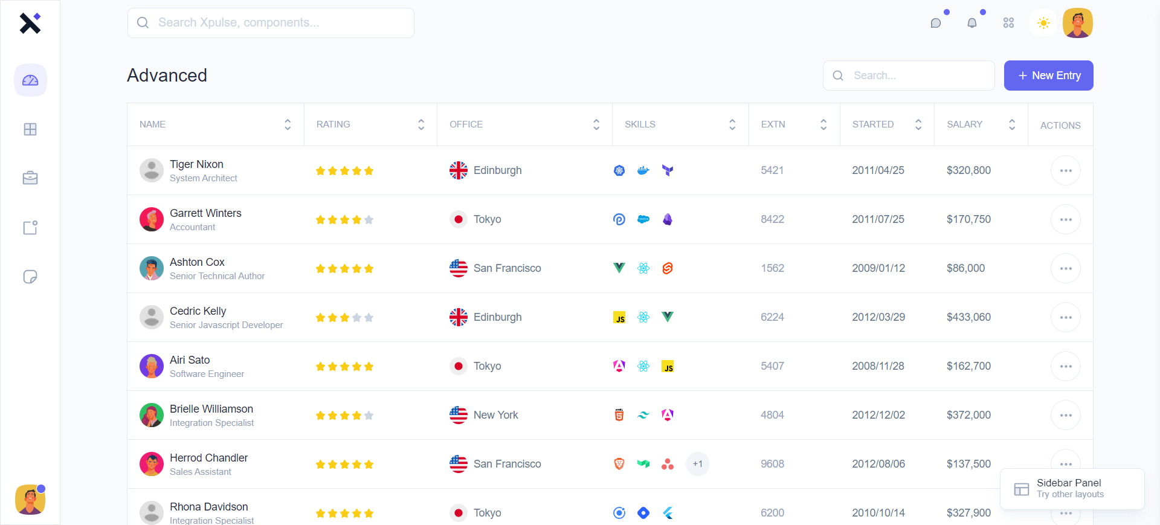Click the sticky note sidebar icon
1160x525 pixels.
click(x=30, y=277)
